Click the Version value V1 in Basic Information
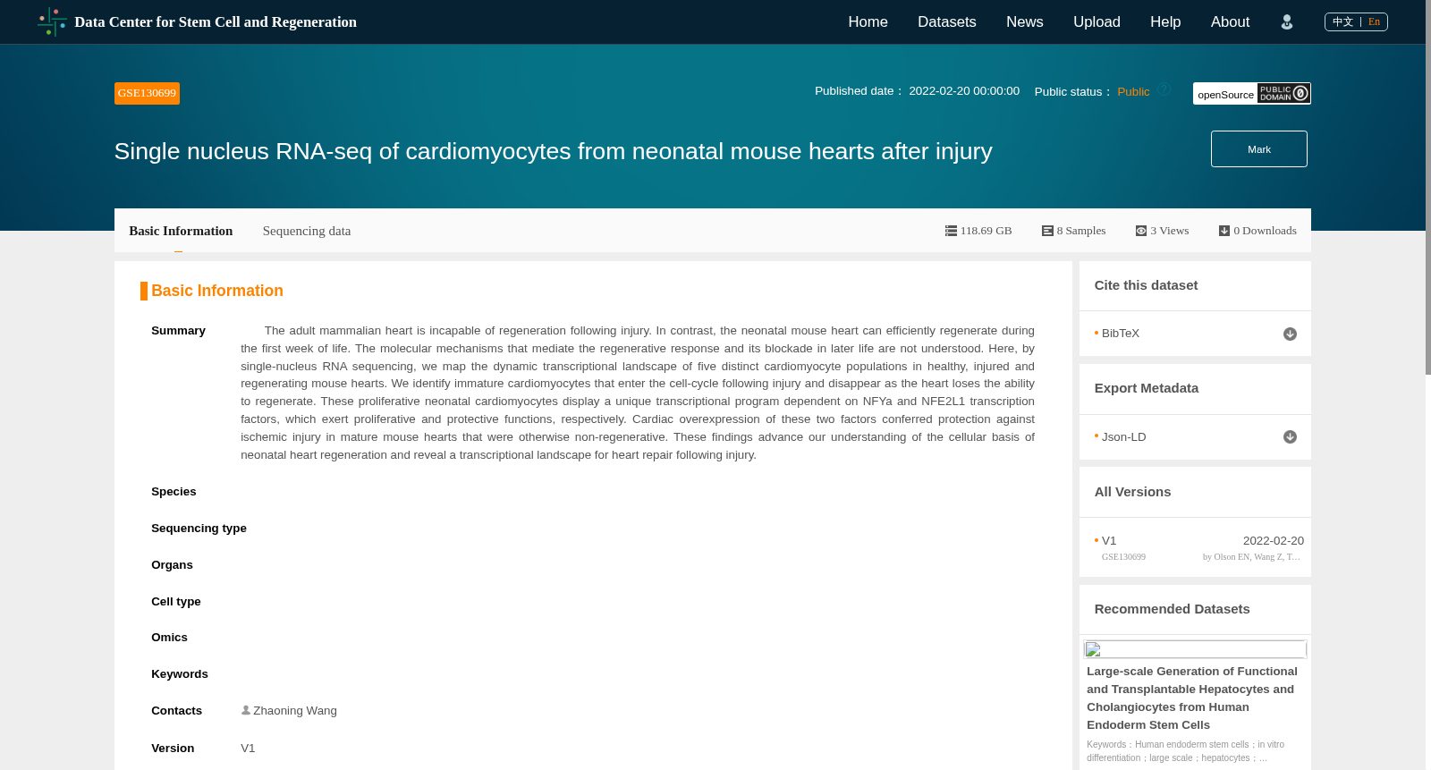1431x770 pixels. click(x=248, y=748)
